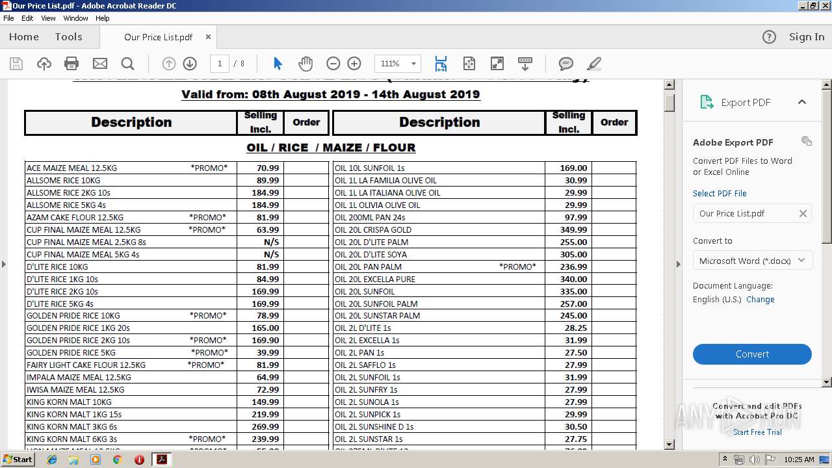
Task: Open Help question mark icon
Action: coord(769,37)
